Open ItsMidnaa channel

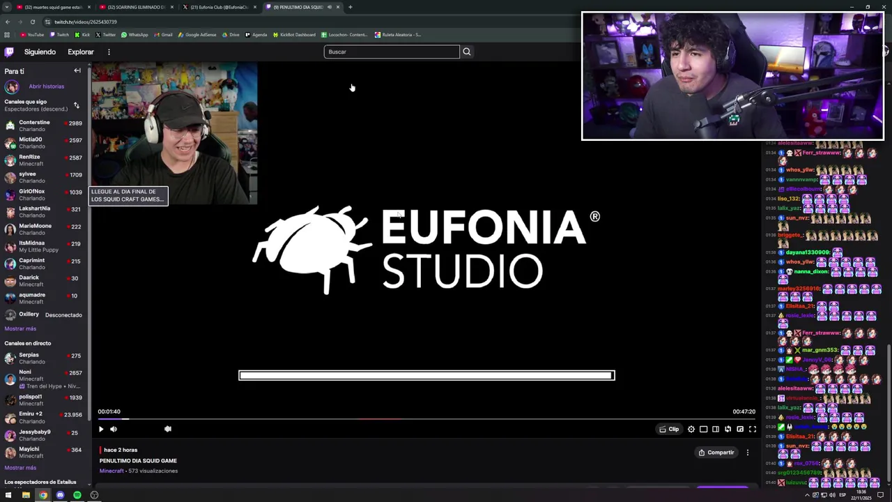tap(43, 246)
